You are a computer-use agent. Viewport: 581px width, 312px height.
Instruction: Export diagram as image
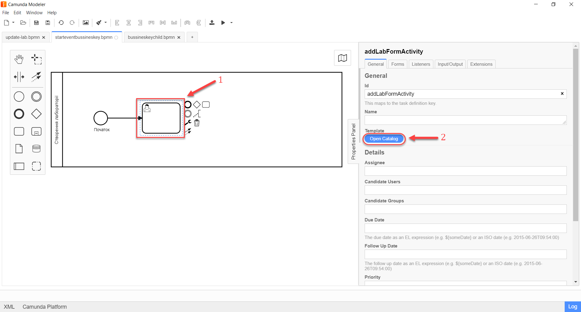(86, 23)
